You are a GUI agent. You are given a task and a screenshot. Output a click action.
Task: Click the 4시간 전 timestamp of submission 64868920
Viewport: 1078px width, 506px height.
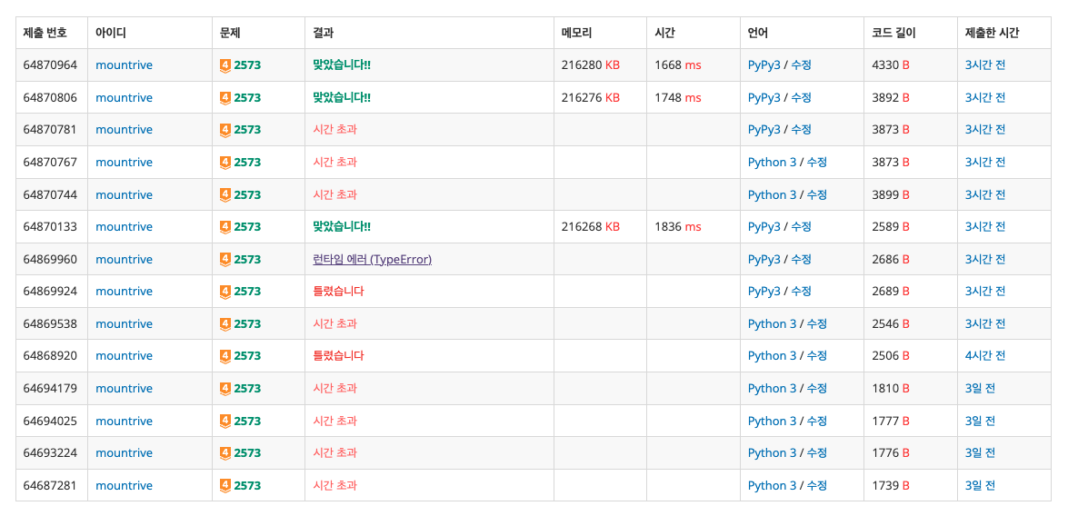coord(985,356)
